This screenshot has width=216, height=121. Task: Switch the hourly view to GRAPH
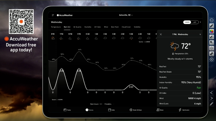tap(187, 22)
